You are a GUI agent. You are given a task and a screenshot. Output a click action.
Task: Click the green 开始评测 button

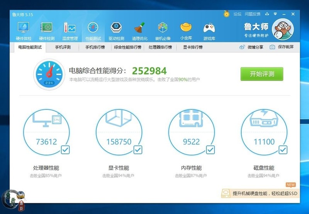(x=262, y=74)
